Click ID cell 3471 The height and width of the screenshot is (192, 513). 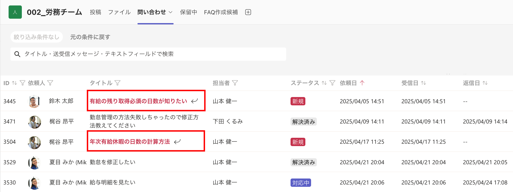(10, 121)
